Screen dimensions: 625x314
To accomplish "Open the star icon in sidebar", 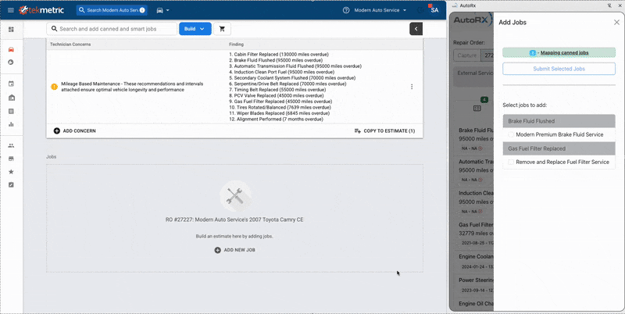I will (11, 172).
